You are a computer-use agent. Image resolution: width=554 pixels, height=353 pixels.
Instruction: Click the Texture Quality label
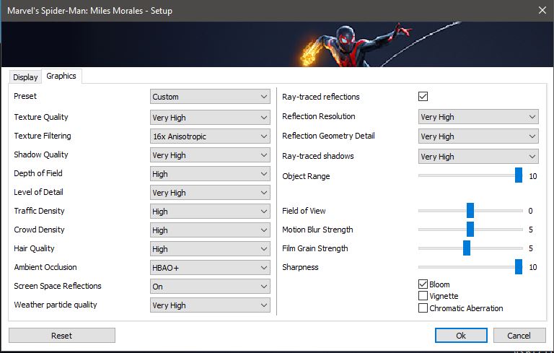click(x=41, y=117)
